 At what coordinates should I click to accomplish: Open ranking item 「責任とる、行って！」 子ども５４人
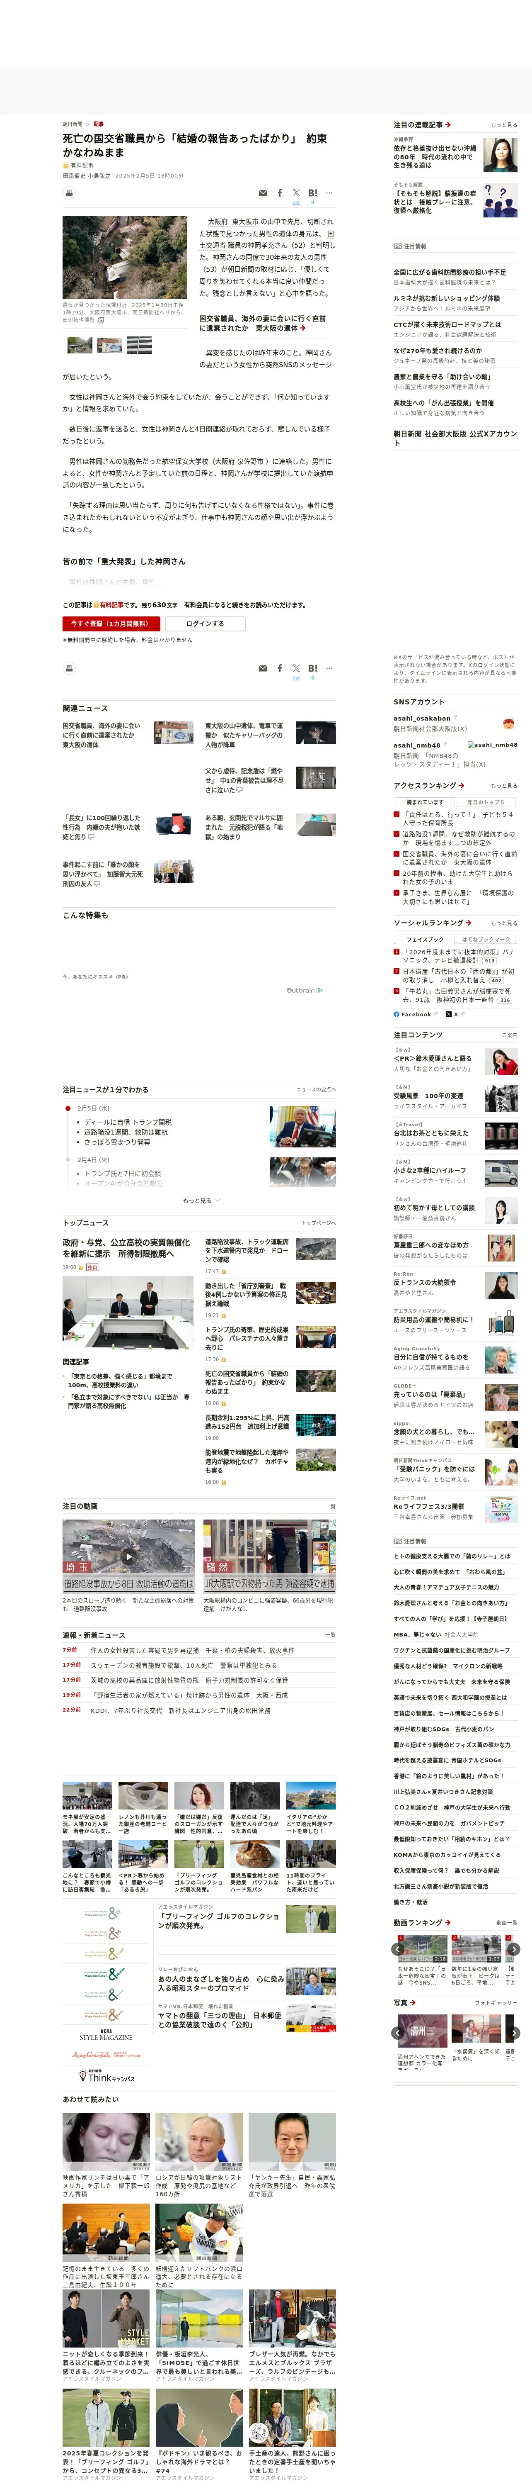pos(459,818)
